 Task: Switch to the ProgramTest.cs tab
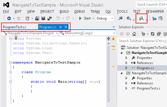14,27
